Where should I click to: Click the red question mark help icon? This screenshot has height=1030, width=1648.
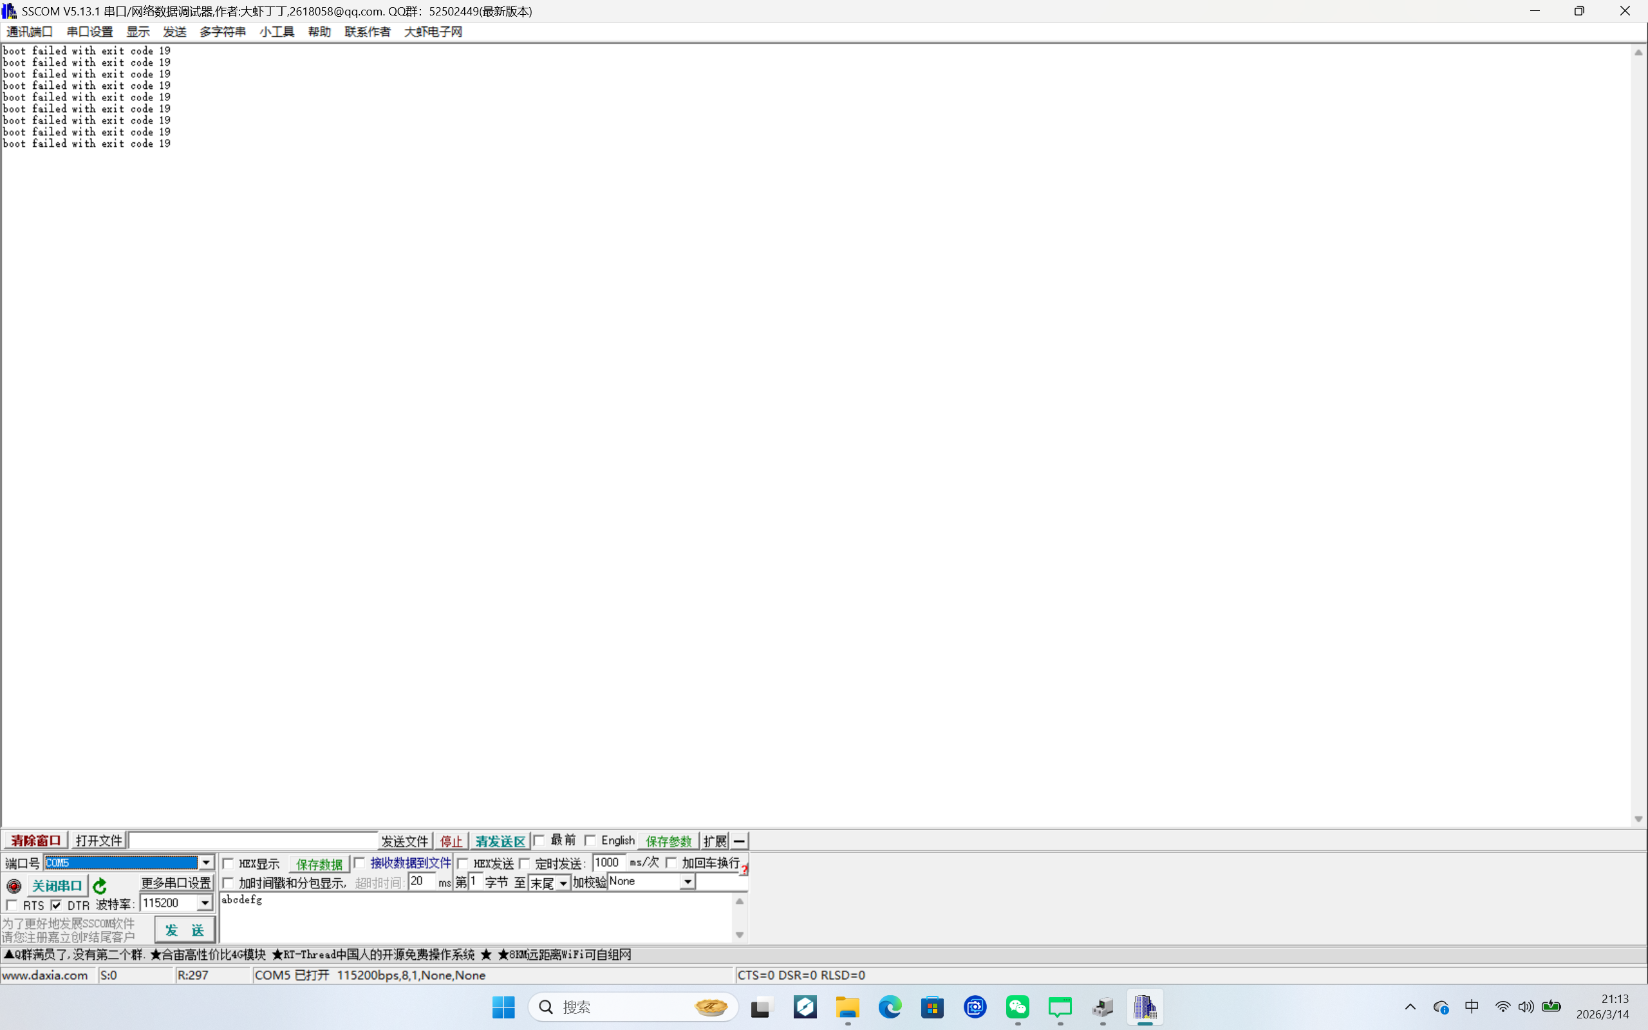click(x=744, y=870)
